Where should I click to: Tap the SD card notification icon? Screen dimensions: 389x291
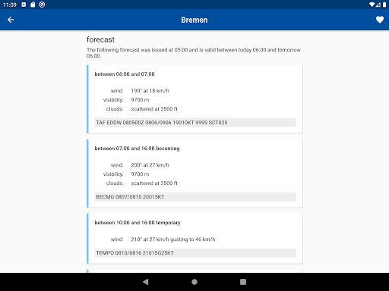point(33,5)
